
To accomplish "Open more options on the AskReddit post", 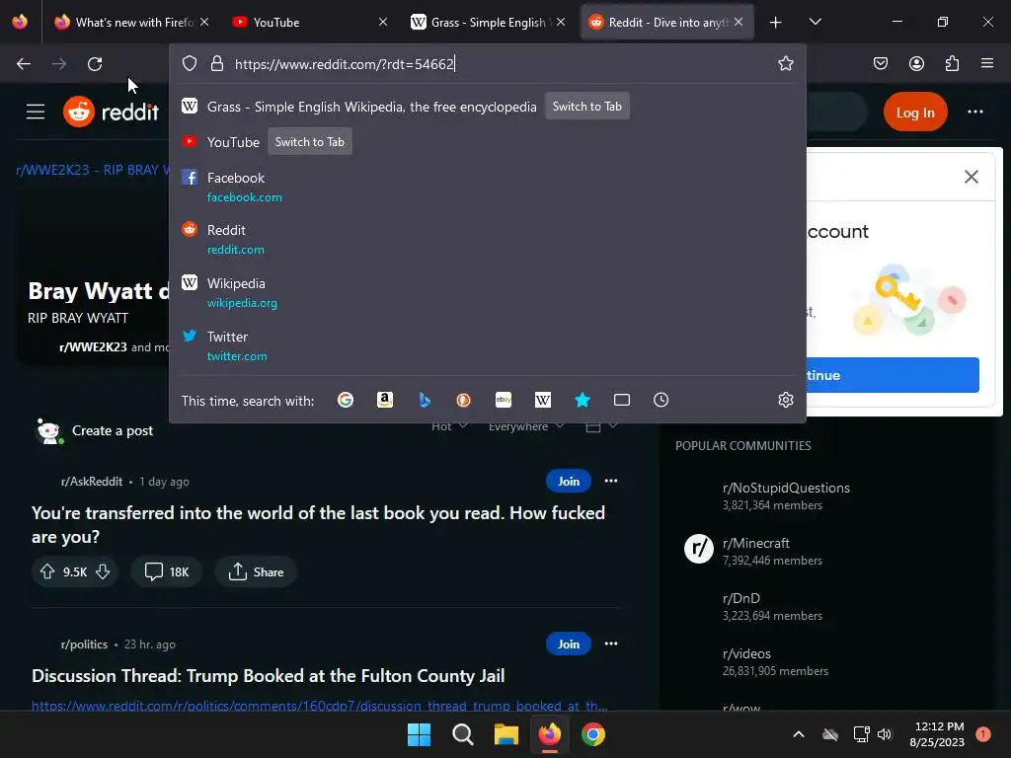I will (x=610, y=481).
